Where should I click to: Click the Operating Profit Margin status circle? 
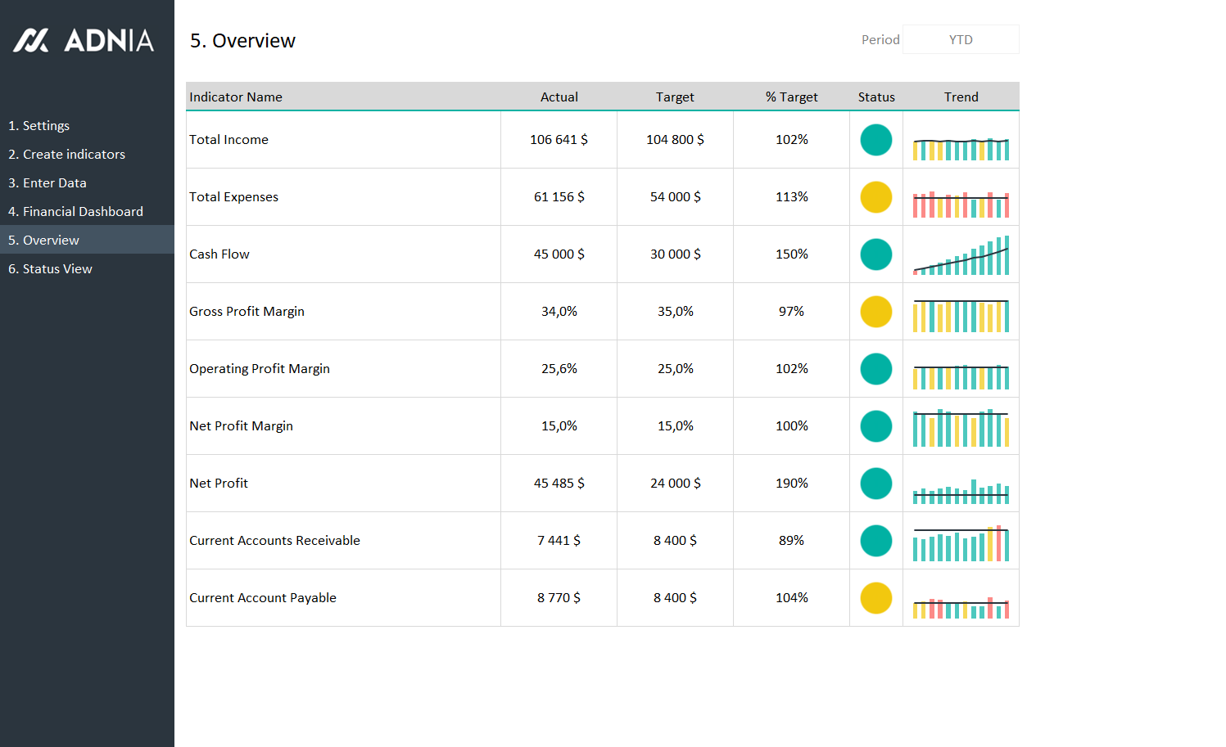point(875,369)
